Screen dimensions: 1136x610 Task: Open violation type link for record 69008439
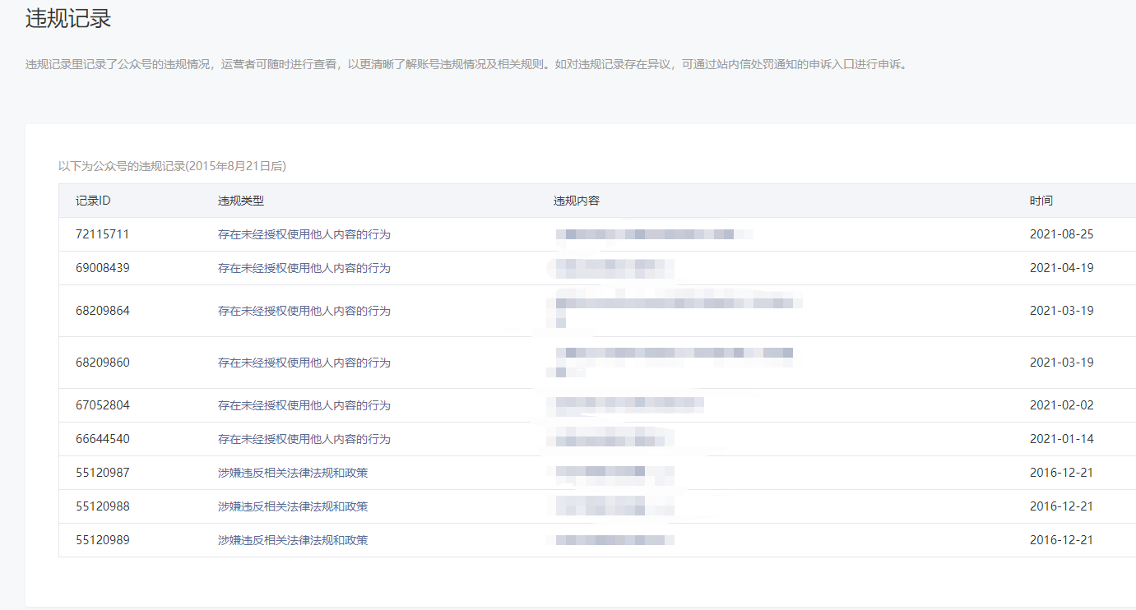click(304, 268)
